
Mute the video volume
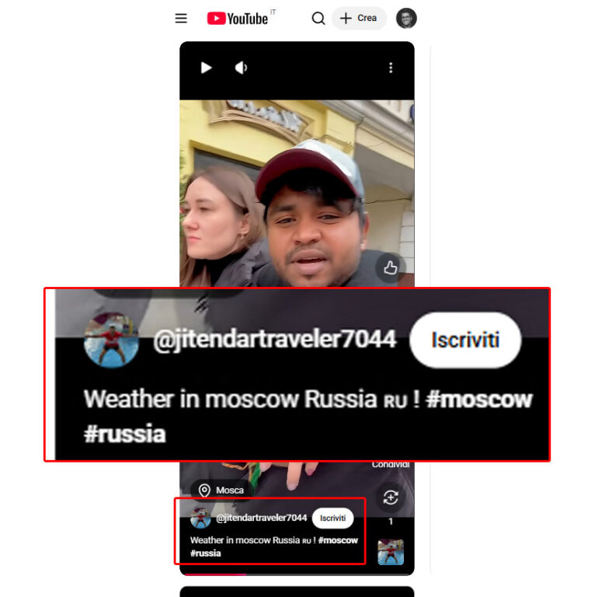[241, 68]
